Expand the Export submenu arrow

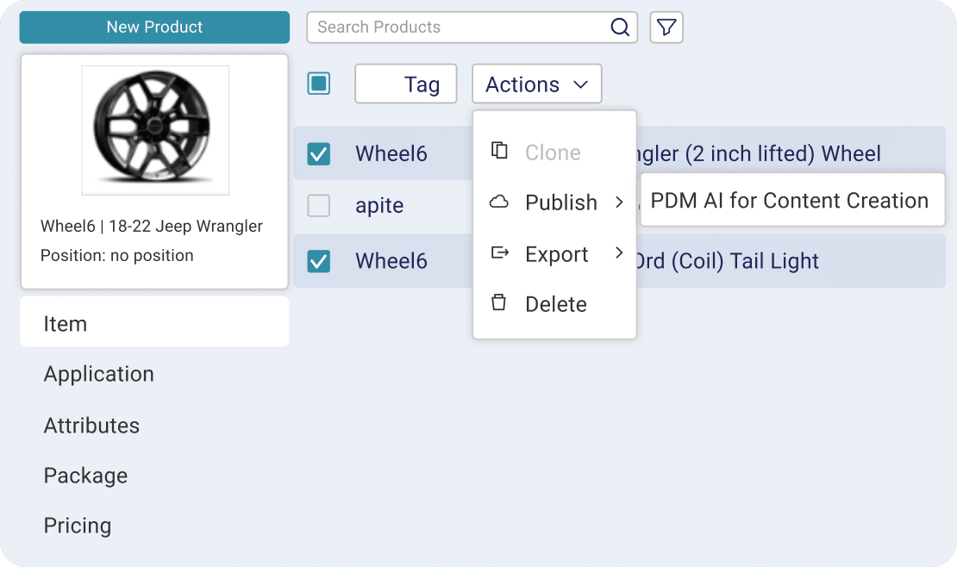619,253
